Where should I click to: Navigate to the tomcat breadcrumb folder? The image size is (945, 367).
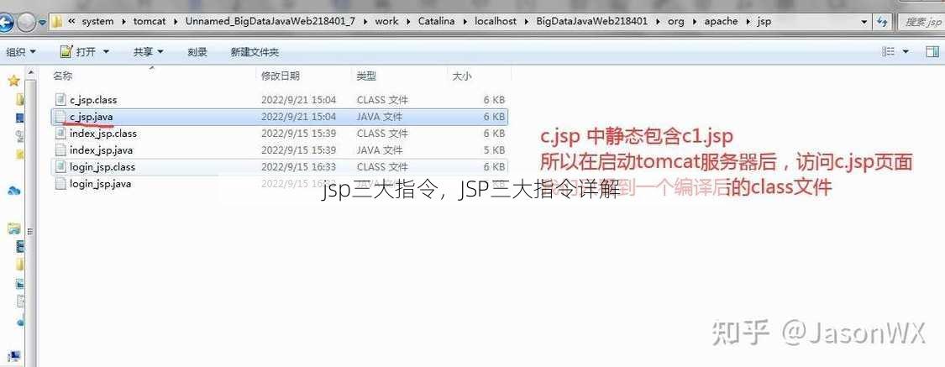150,21
